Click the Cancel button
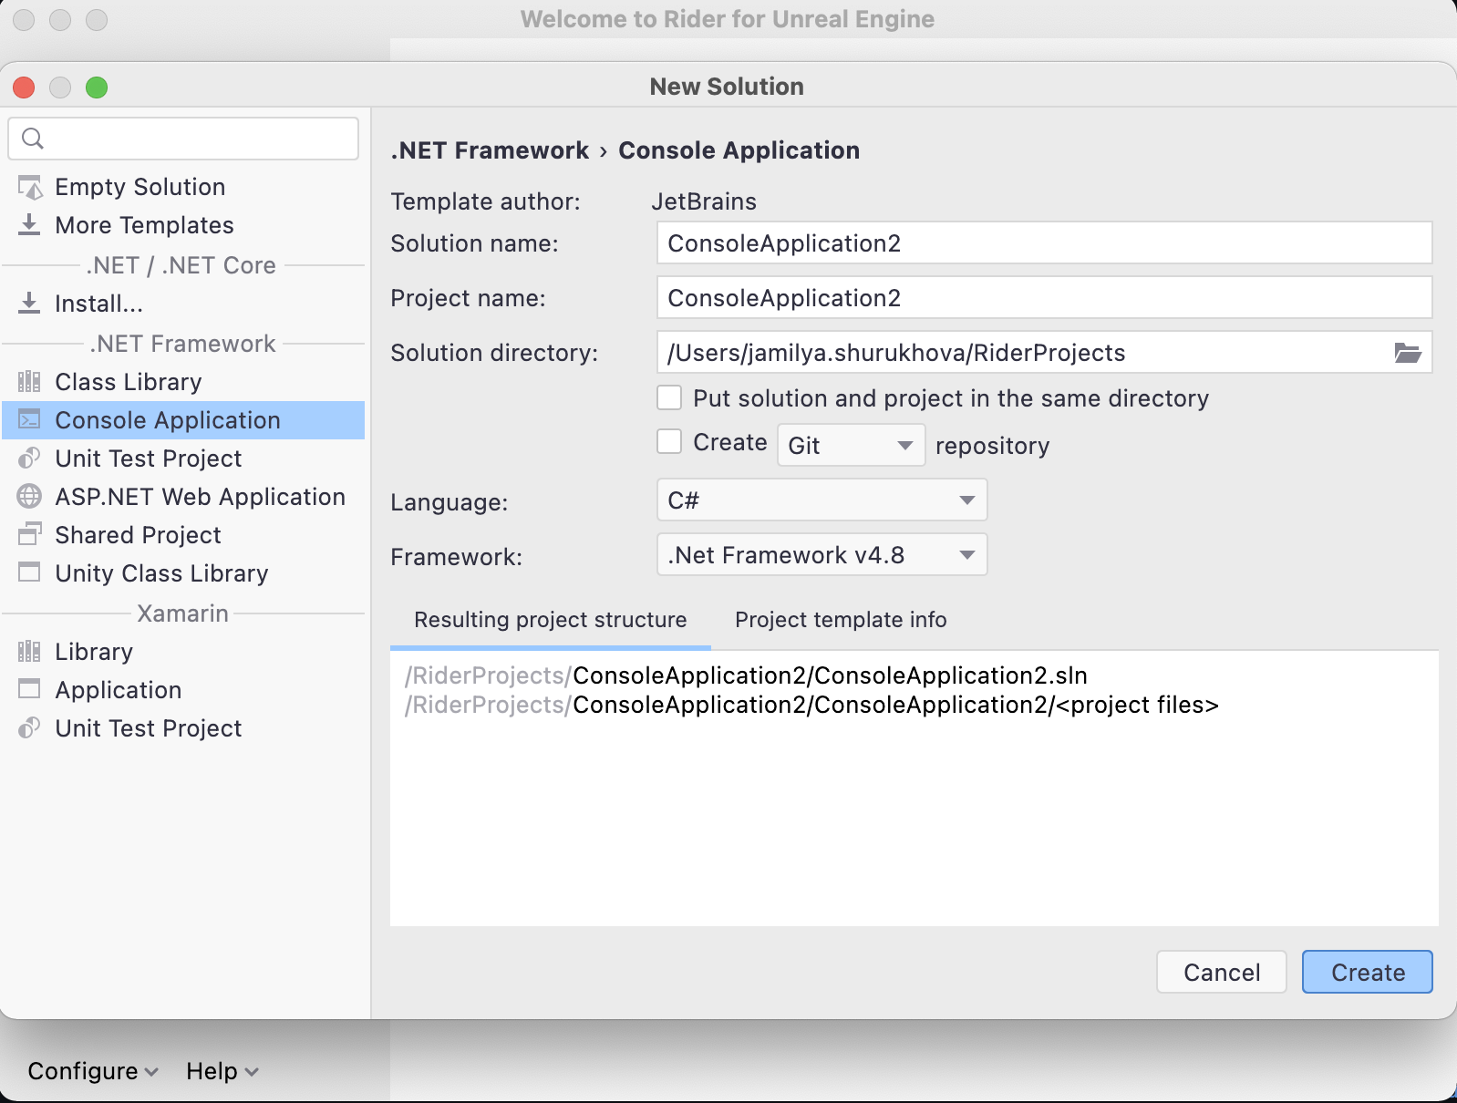 [x=1222, y=973]
